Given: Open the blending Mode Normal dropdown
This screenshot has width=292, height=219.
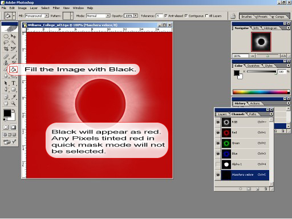Looking at the screenshot, I should pyautogui.click(x=108, y=16).
